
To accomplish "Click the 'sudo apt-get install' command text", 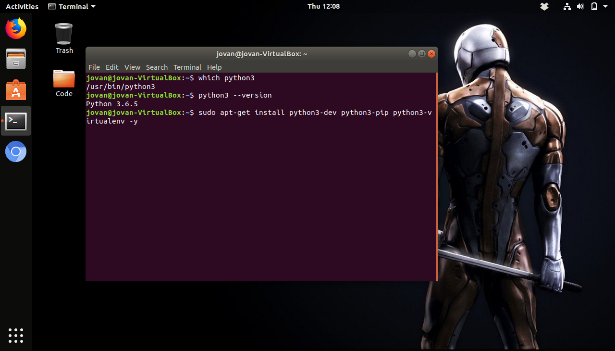I will [x=241, y=113].
